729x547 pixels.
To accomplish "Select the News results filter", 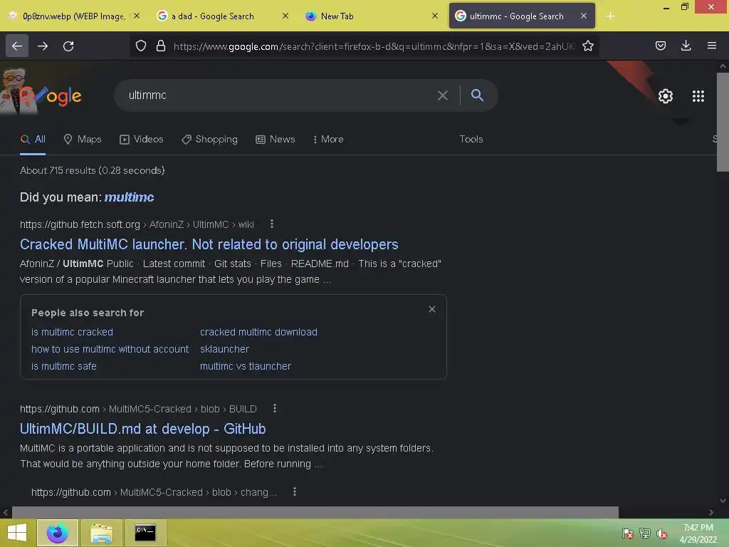I will (276, 139).
